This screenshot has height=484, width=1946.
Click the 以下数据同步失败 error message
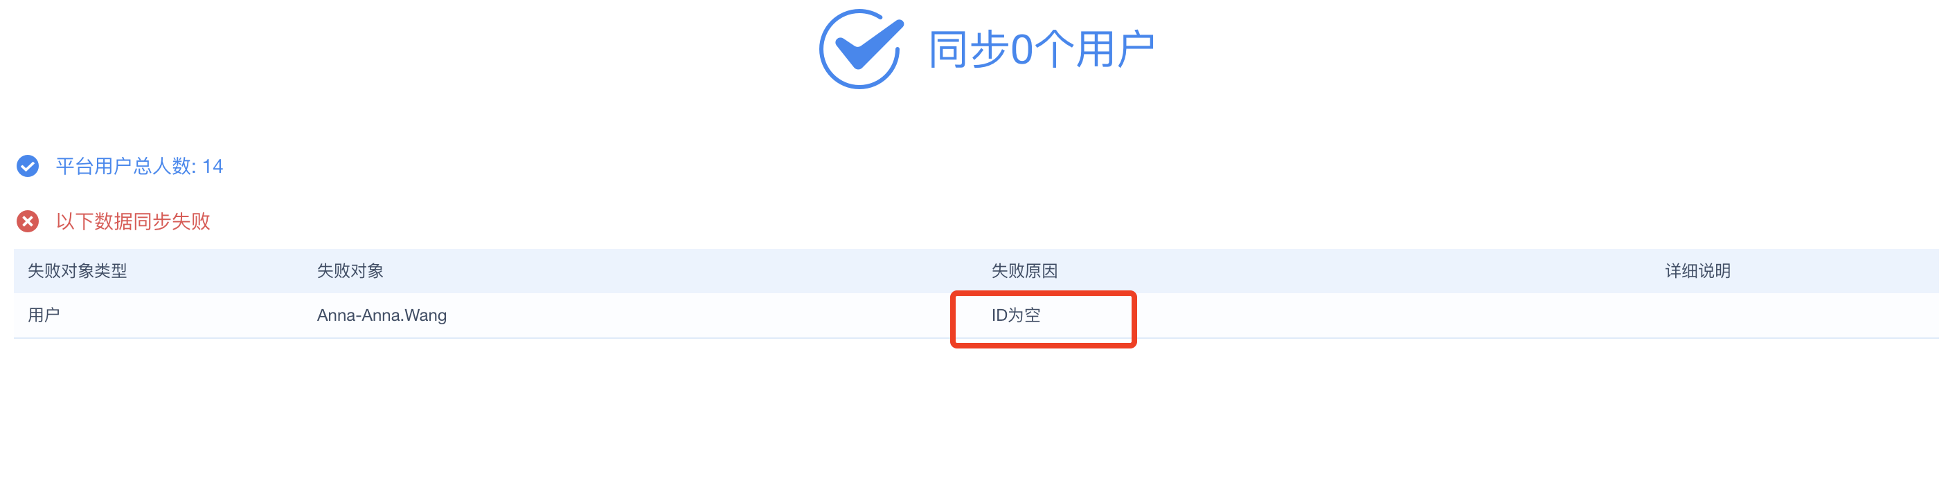pos(133,221)
